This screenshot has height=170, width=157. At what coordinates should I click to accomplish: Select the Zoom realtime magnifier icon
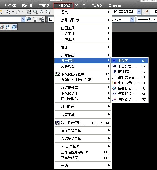(x=35, y=12)
